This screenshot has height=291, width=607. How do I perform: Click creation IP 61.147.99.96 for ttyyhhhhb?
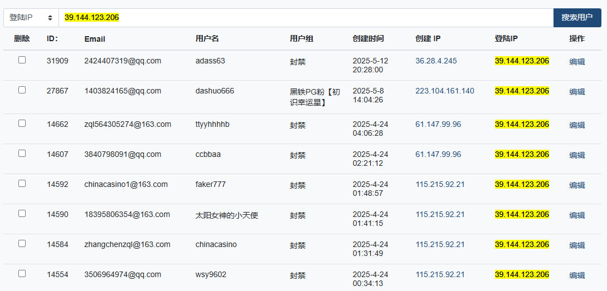coord(438,125)
